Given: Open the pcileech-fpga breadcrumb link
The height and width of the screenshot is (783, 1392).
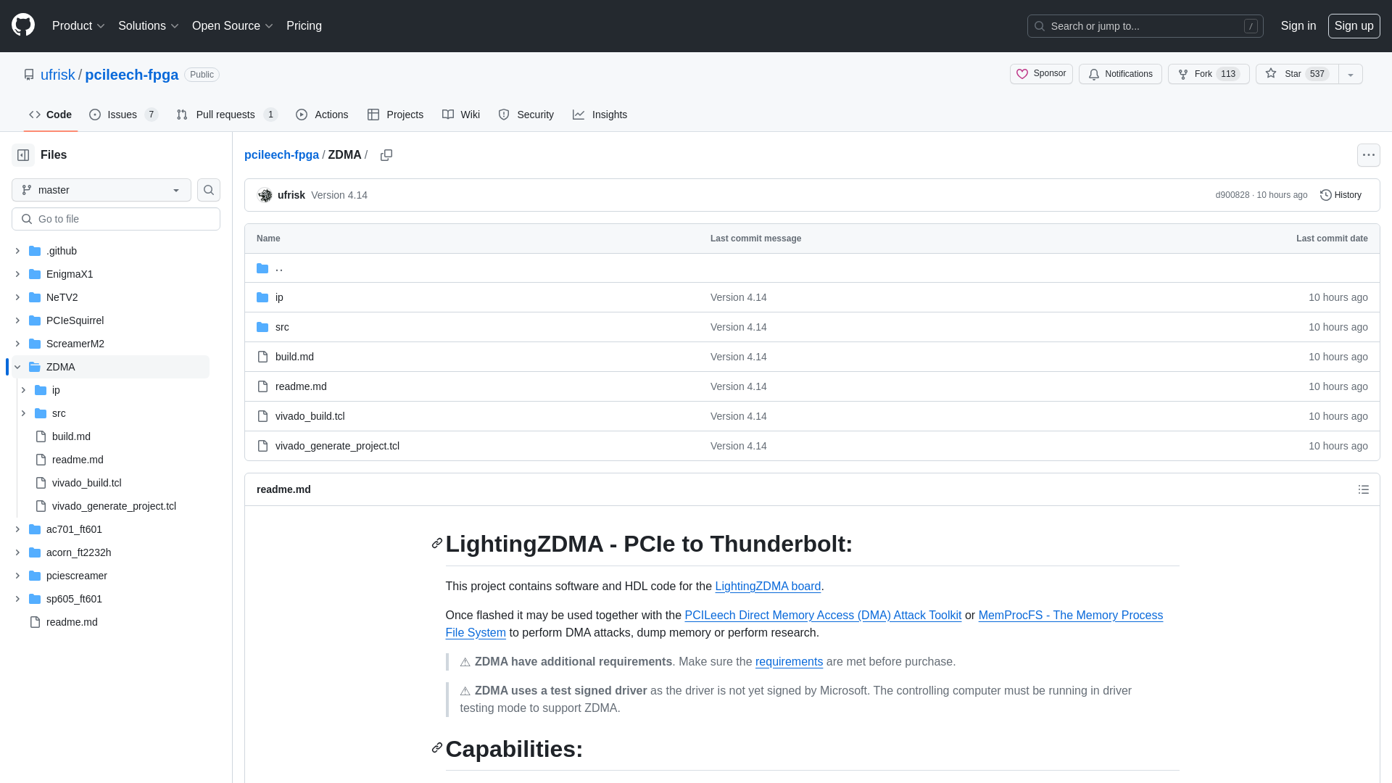Looking at the screenshot, I should click(281, 155).
